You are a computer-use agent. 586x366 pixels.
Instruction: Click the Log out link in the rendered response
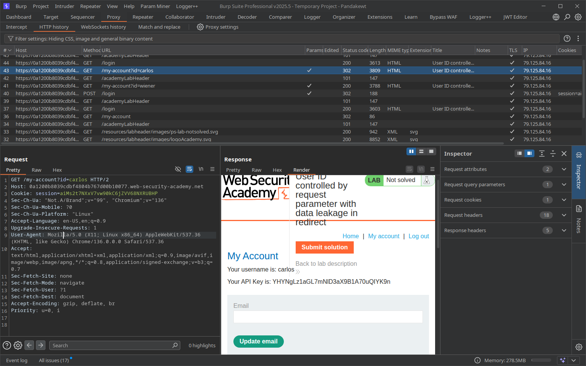(419, 236)
